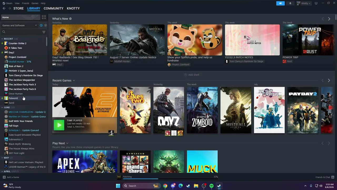Screen dimensions: 337x190
Task: Open the PAYDAY 2 game cover
Action: click(303, 110)
